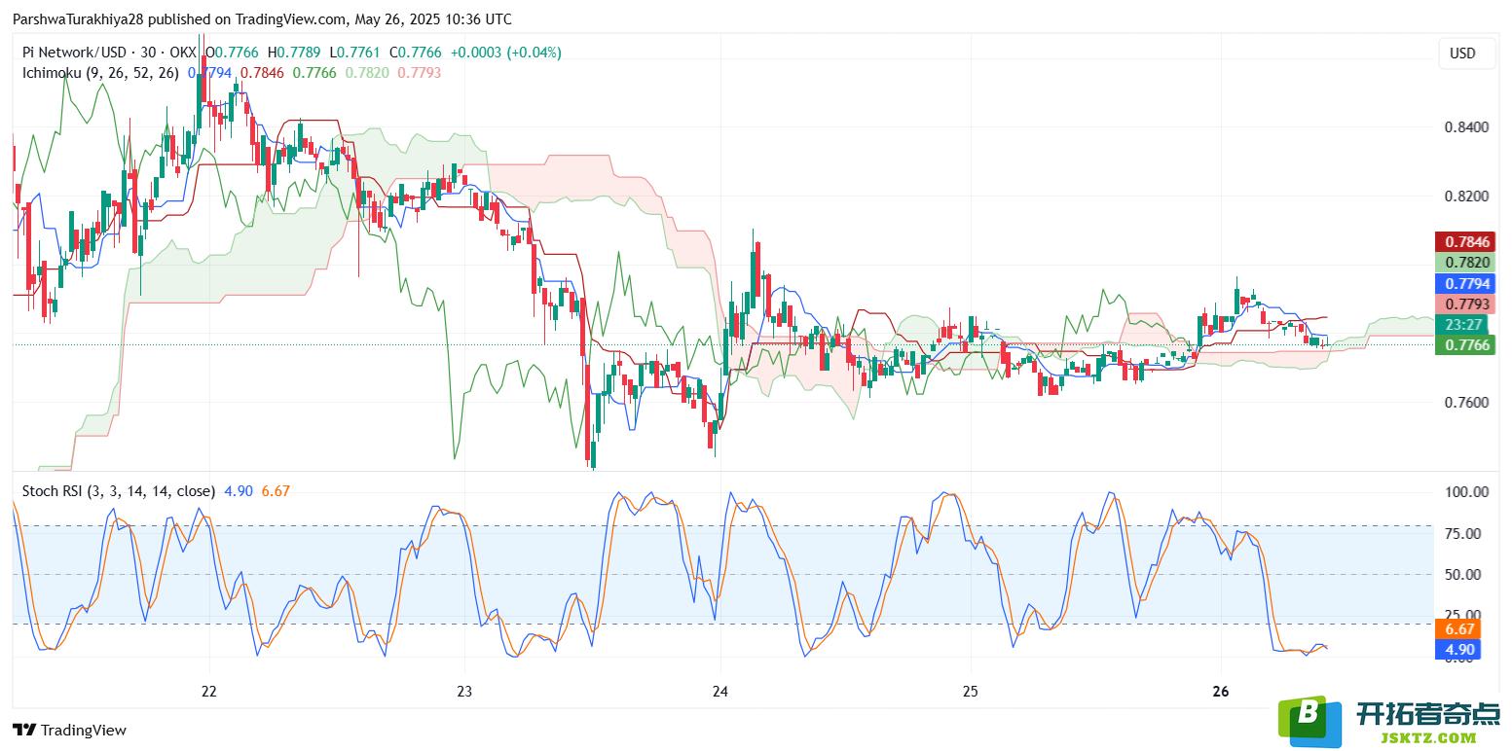Click the Ichimoku (9, 26, 52, 26) indicator label

pos(100,72)
